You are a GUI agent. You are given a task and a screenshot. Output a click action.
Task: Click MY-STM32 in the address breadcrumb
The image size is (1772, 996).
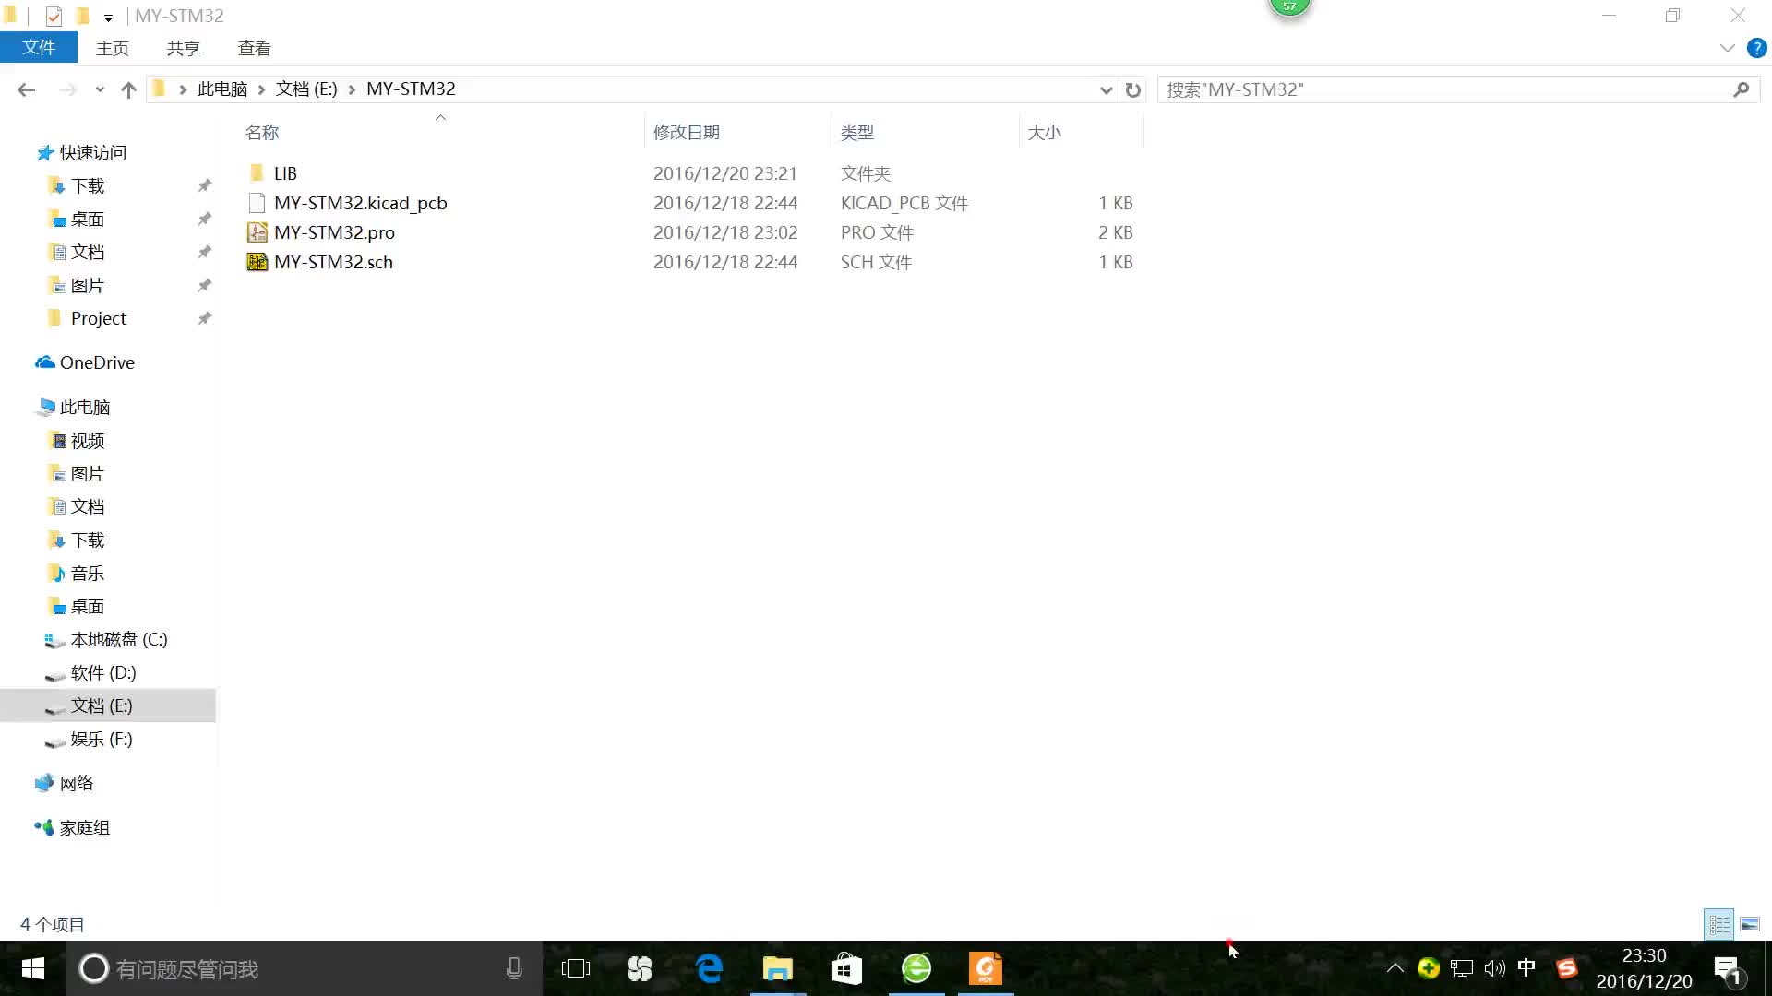(x=411, y=89)
